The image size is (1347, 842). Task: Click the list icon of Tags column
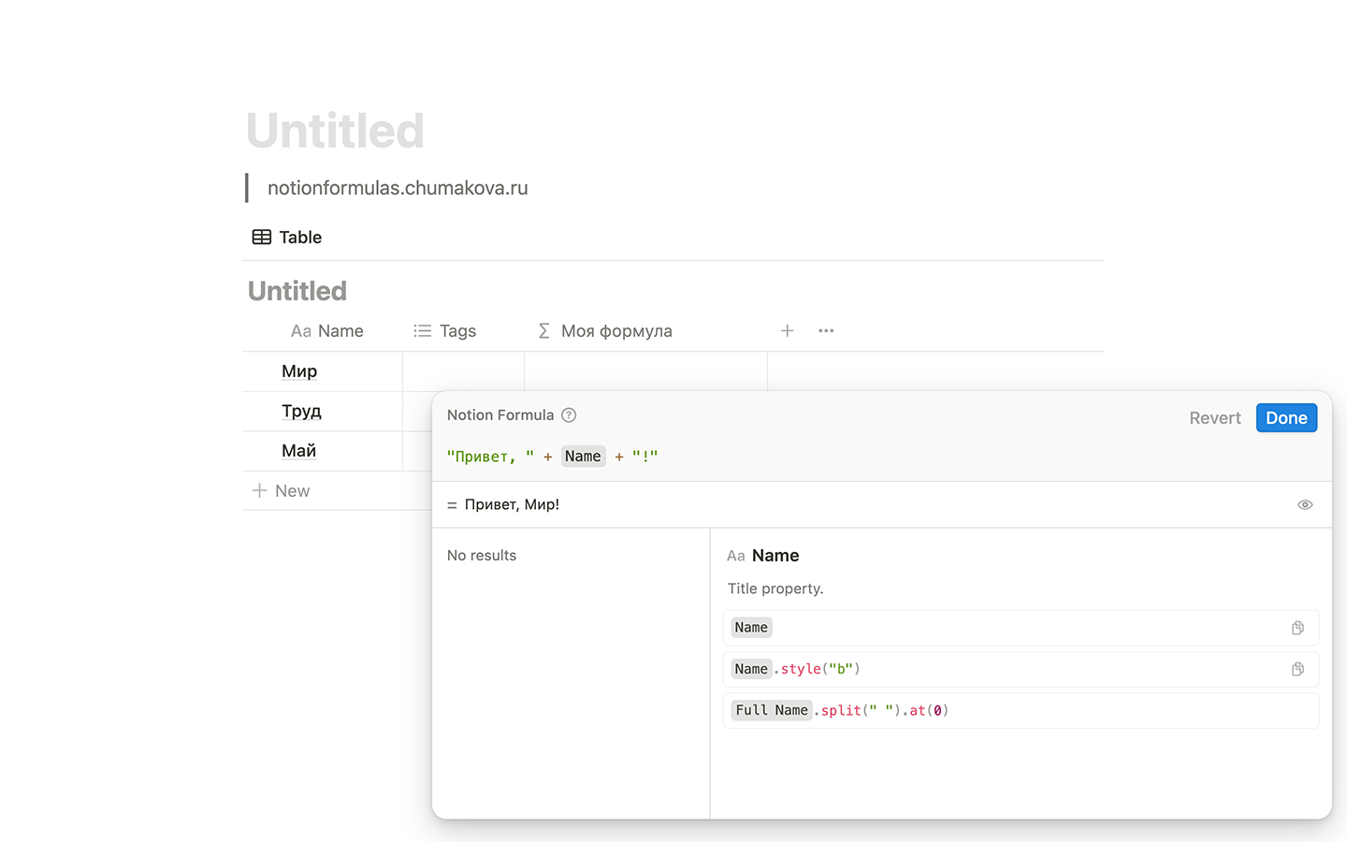click(423, 331)
